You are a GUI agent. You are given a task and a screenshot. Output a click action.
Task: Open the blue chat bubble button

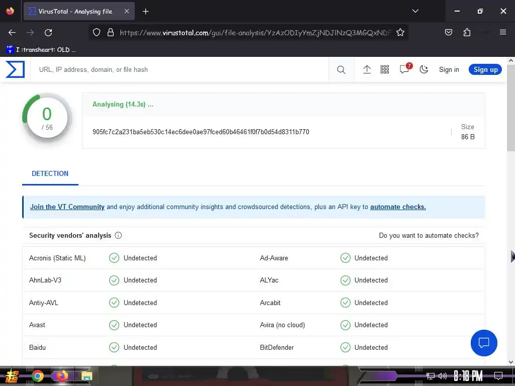484,343
